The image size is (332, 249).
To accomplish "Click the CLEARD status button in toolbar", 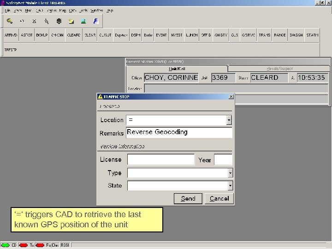I will (73, 35).
